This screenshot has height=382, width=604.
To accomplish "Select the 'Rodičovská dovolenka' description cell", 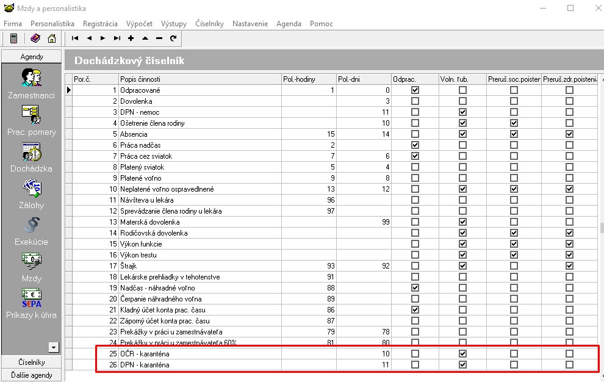I will tap(200, 233).
